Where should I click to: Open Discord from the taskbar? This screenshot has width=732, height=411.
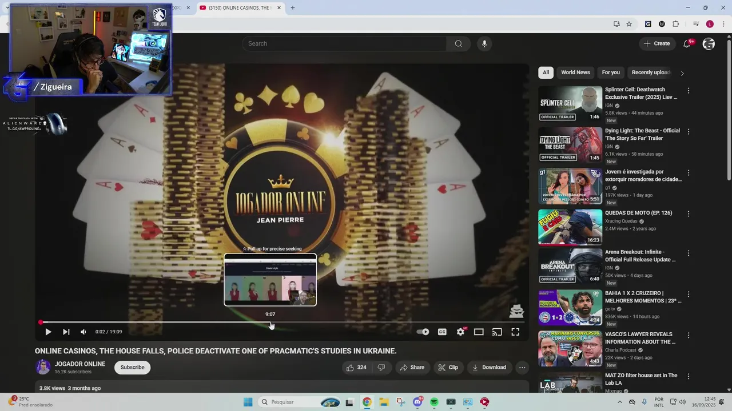pyautogui.click(x=418, y=402)
